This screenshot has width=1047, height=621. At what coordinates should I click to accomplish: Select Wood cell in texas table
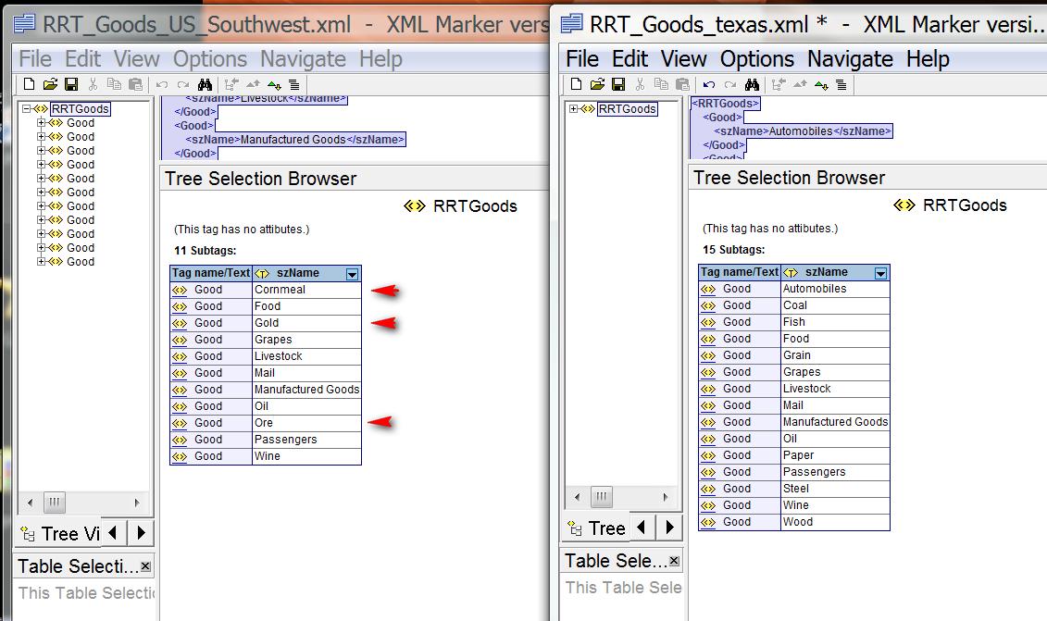[x=835, y=522]
